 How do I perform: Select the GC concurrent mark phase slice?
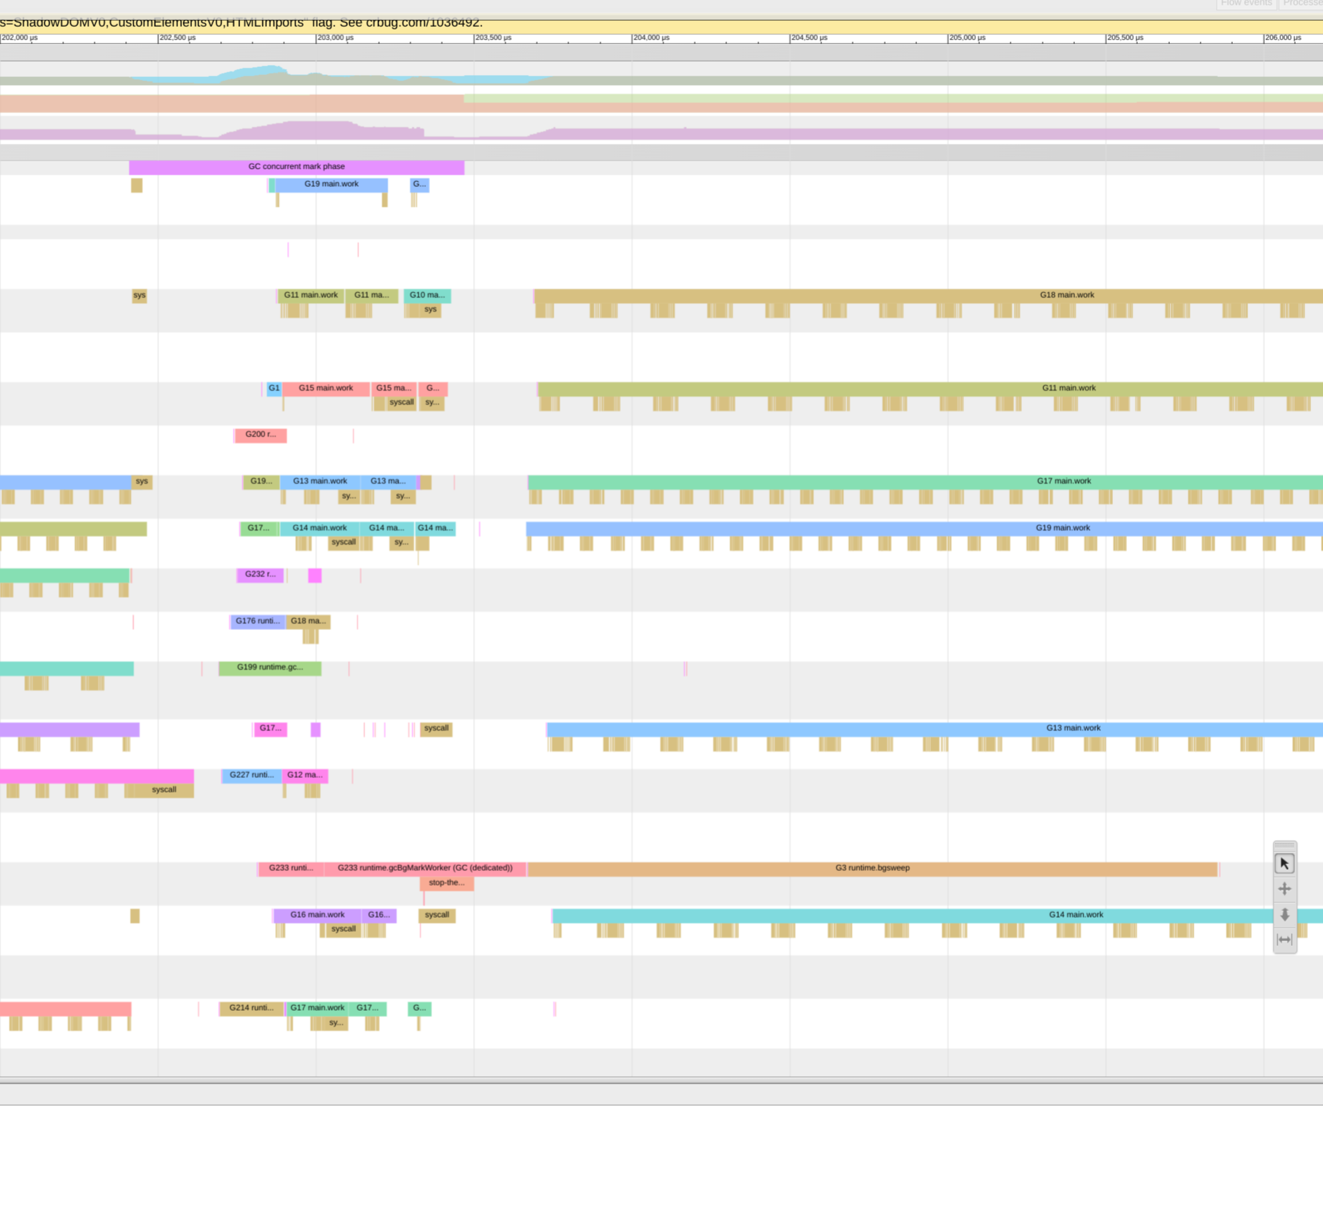[x=296, y=167]
